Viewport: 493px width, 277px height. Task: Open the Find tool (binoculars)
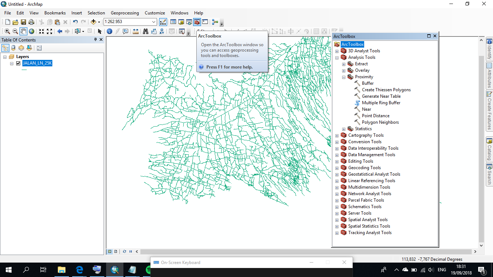[146, 31]
